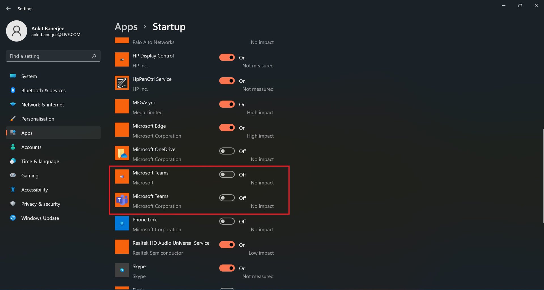Open Bluetooth & devices settings
The width and height of the screenshot is (544, 290).
tap(43, 90)
